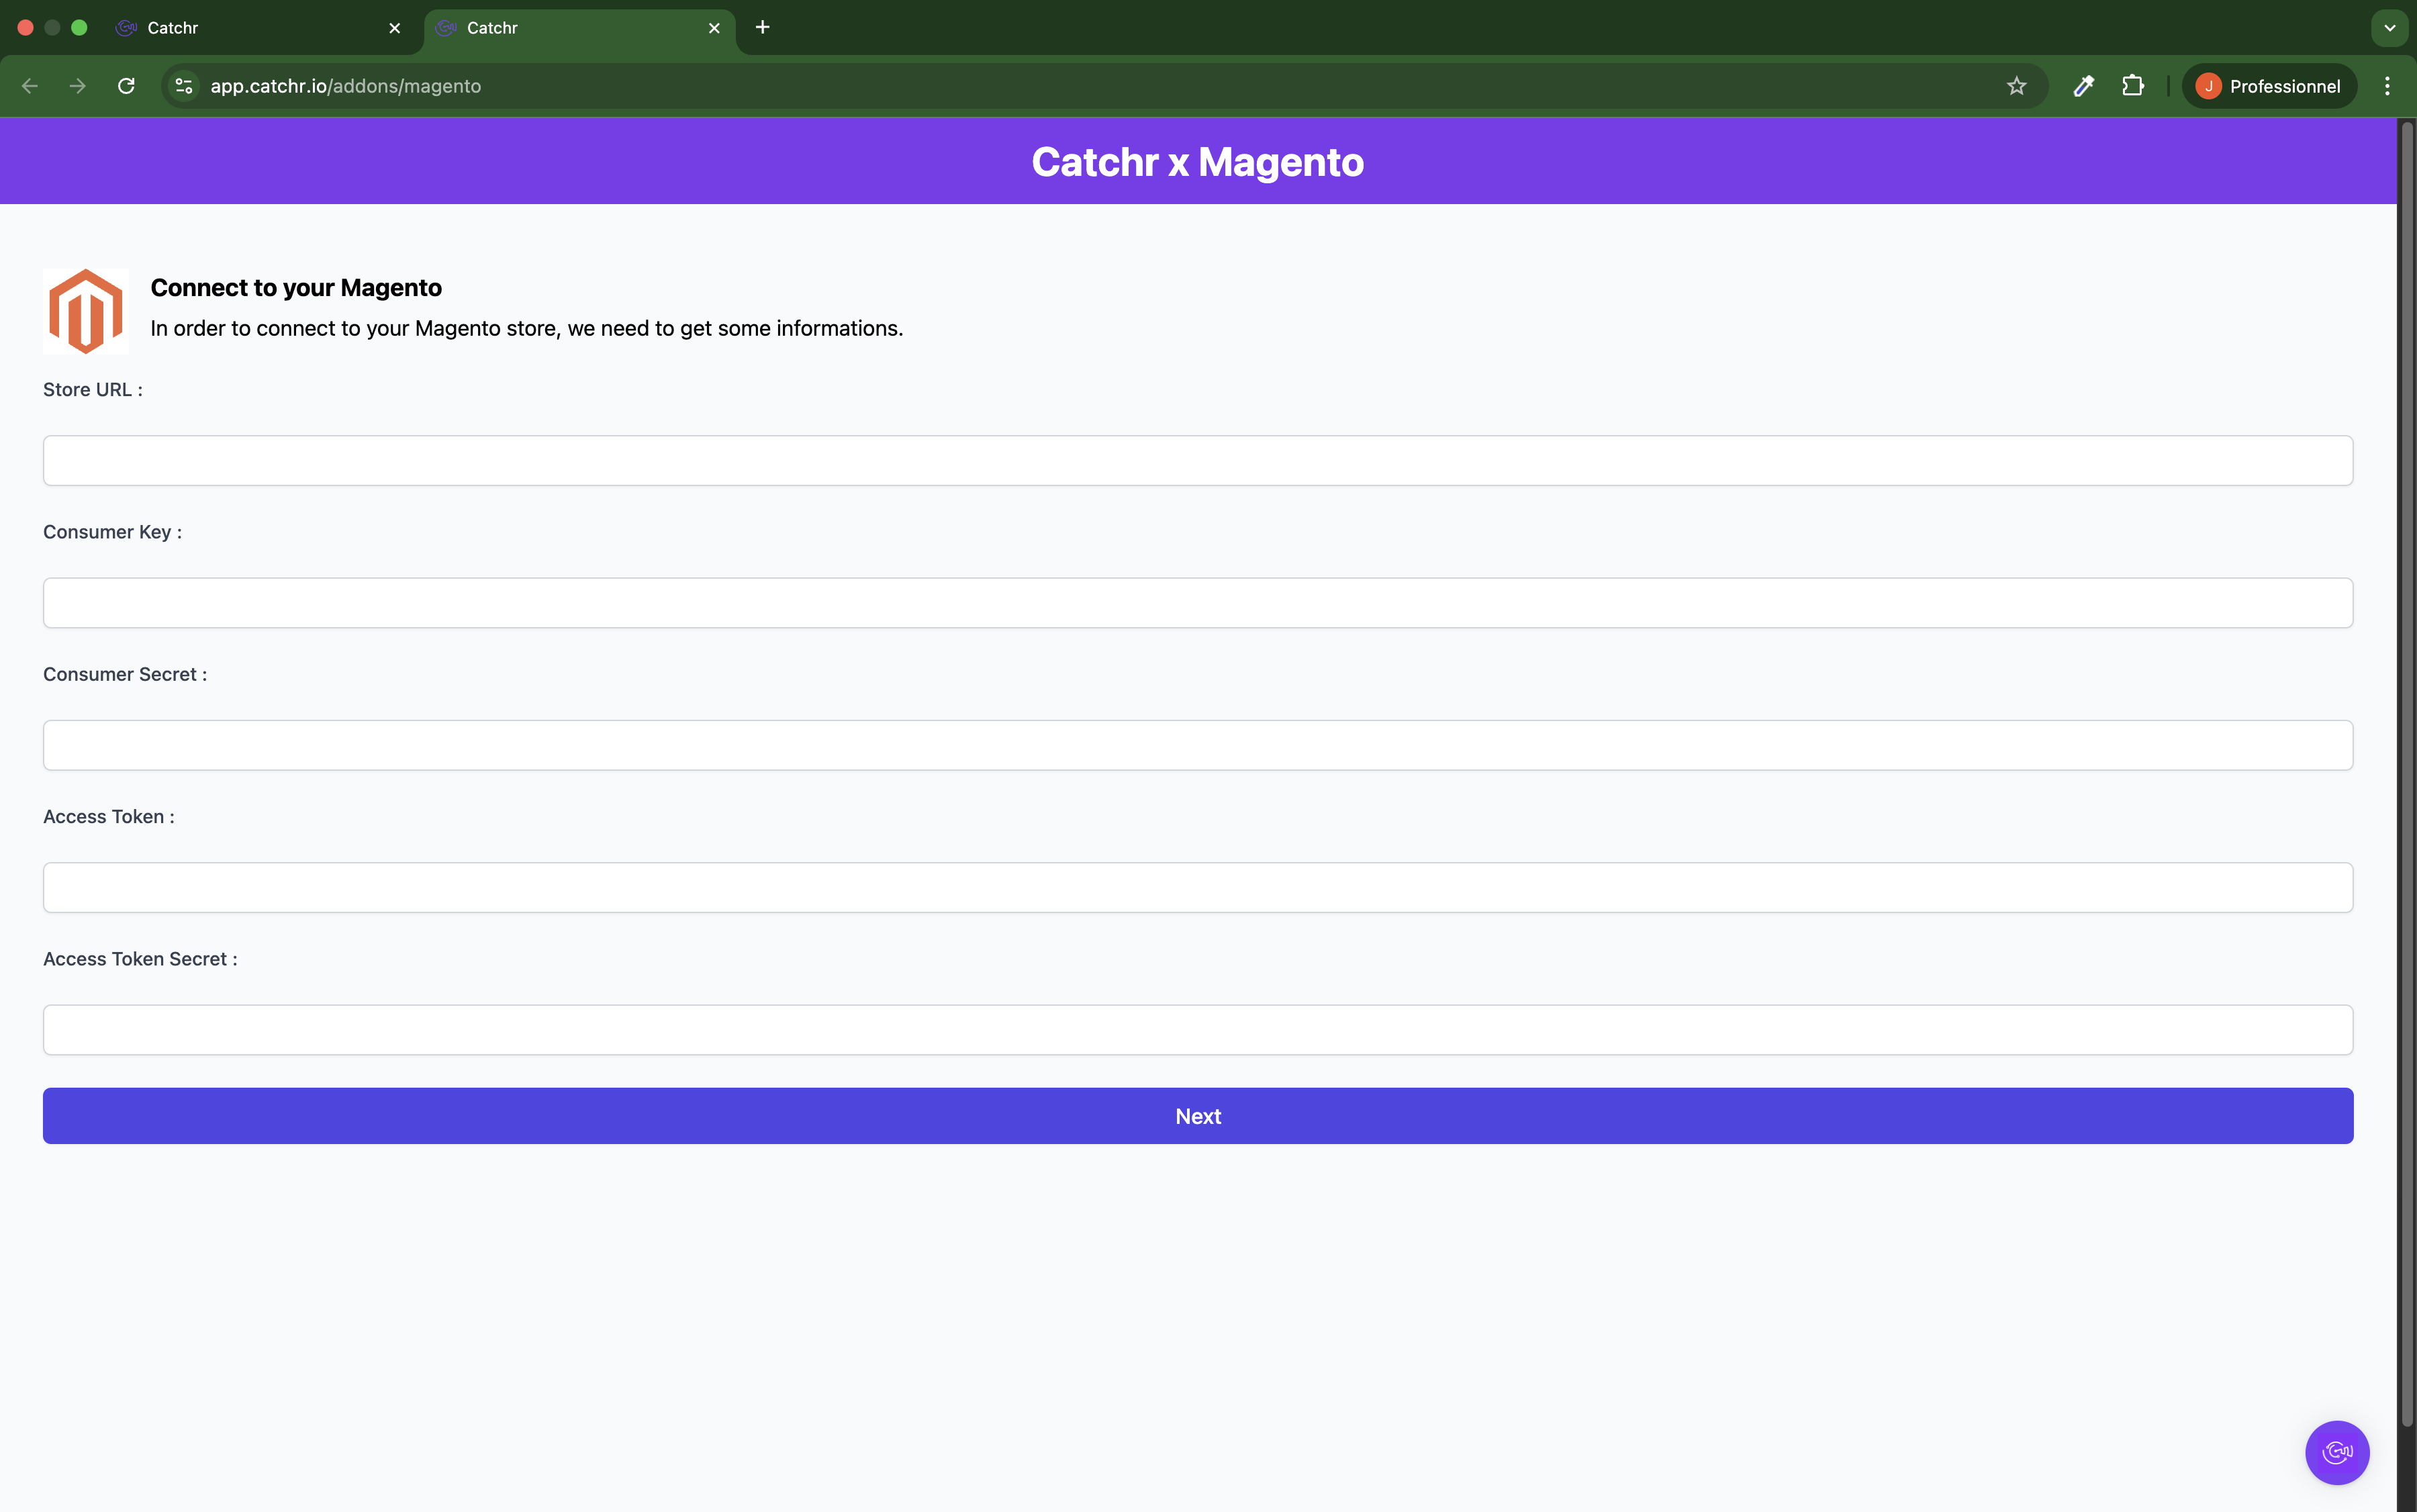The width and height of the screenshot is (2417, 1512).
Task: Click the green fullscreen window button
Action: (x=80, y=28)
